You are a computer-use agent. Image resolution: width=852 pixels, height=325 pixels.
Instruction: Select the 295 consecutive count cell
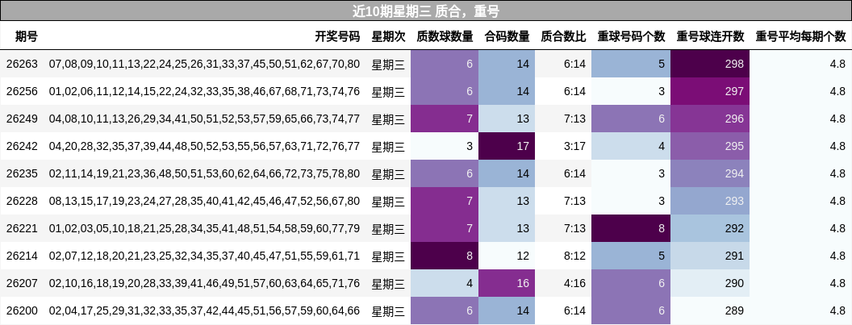point(710,146)
